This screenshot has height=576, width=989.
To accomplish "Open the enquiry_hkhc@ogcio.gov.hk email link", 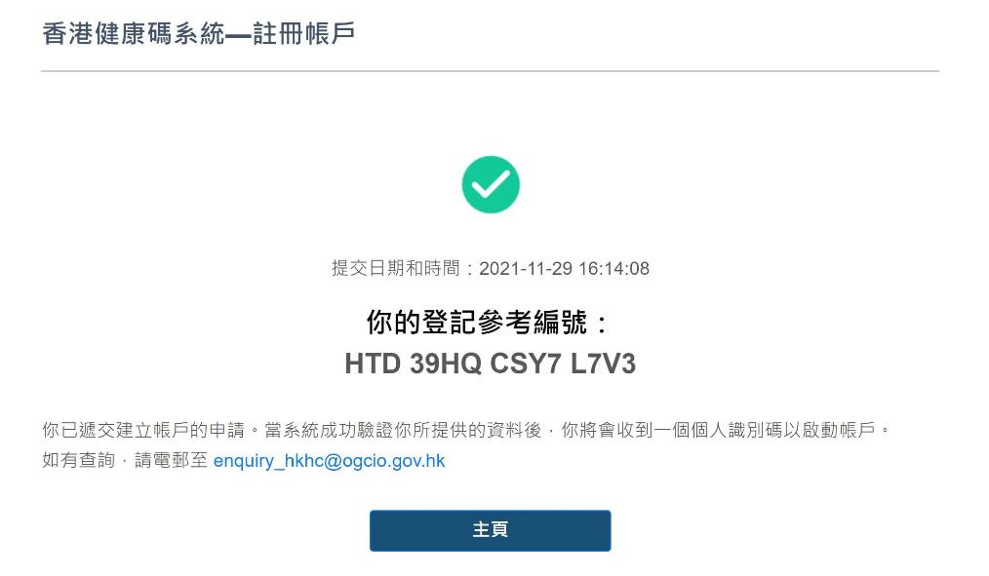I will (x=330, y=461).
